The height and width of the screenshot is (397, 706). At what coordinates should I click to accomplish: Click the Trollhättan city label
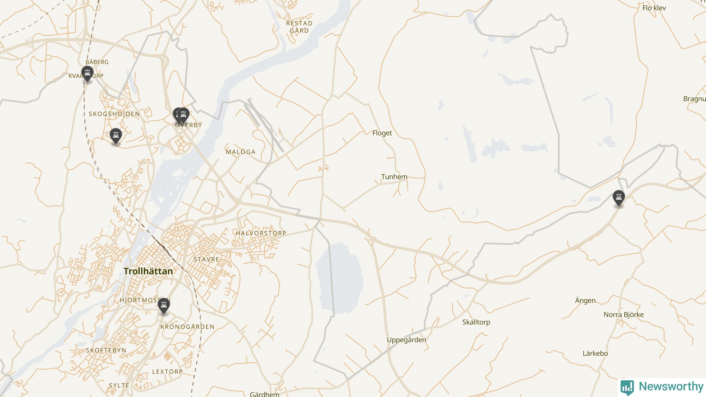(148, 271)
